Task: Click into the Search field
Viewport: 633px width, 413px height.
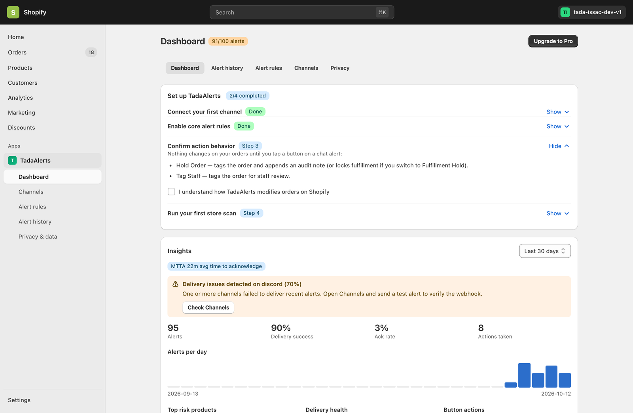Action: (x=301, y=12)
